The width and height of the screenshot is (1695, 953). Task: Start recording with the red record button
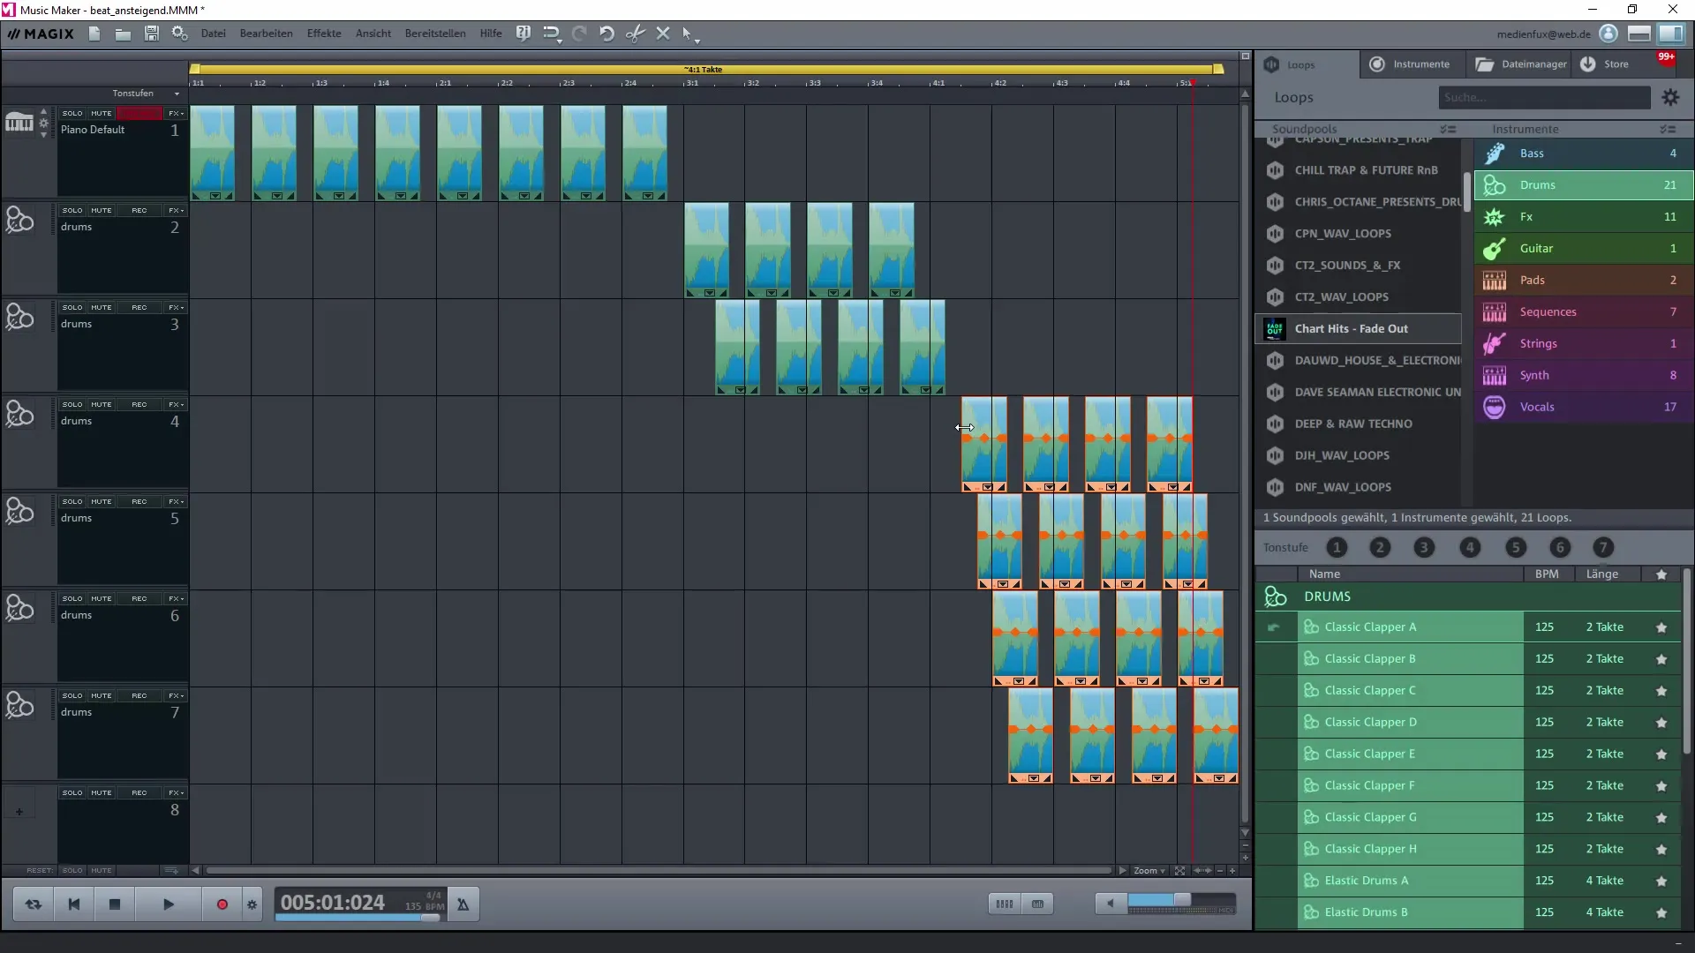[222, 904]
